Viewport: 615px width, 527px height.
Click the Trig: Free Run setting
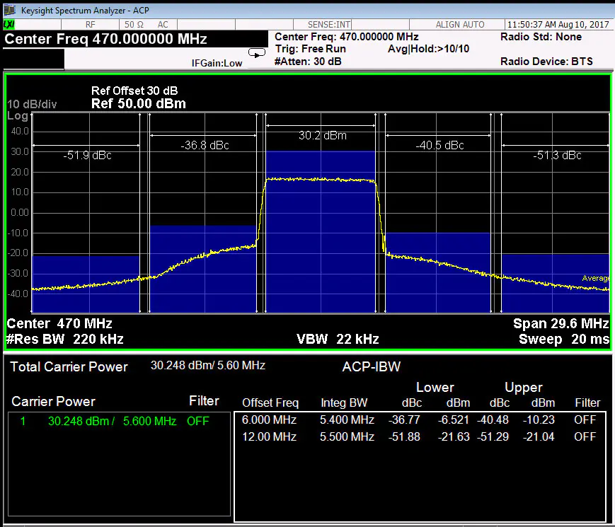pos(310,49)
